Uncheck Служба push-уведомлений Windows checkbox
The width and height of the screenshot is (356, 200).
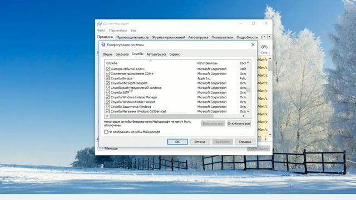point(107,88)
